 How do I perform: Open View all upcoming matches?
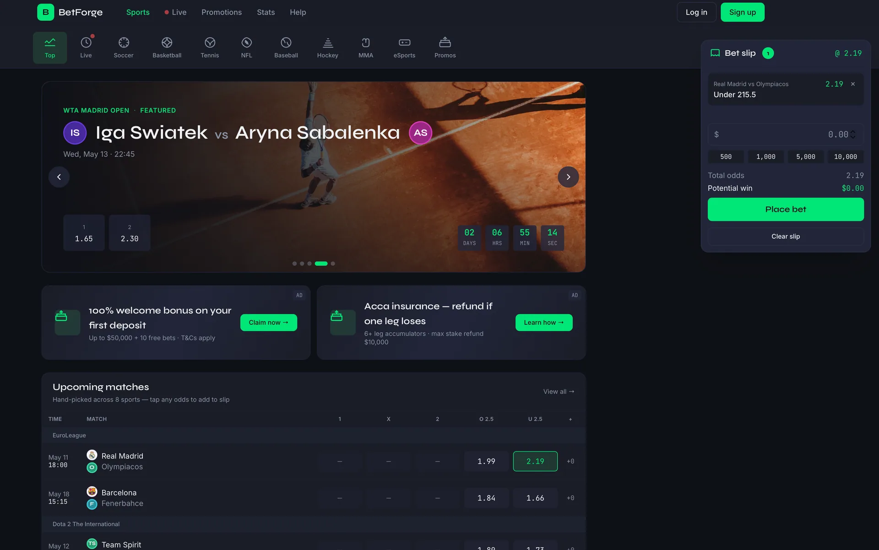tap(559, 392)
